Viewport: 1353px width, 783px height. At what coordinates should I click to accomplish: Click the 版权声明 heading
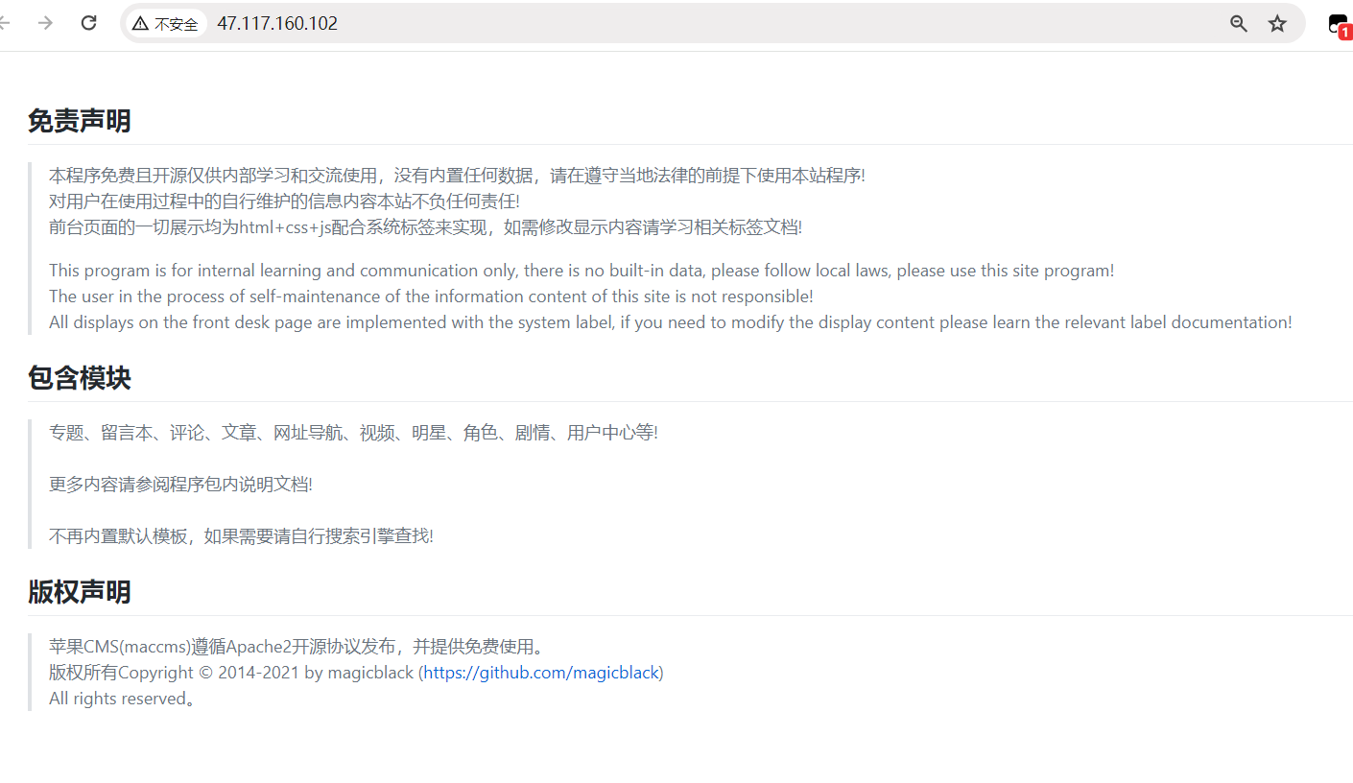click(x=80, y=592)
